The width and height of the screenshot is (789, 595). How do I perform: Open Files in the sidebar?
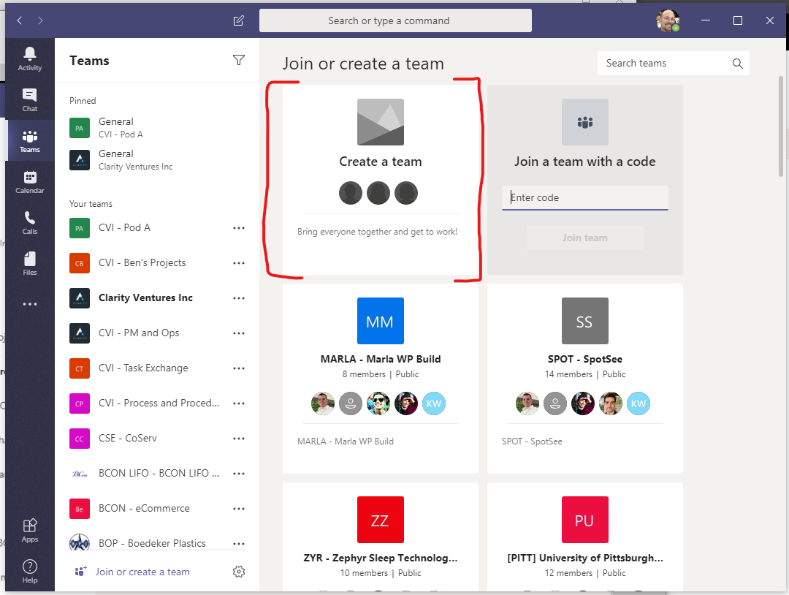click(30, 263)
